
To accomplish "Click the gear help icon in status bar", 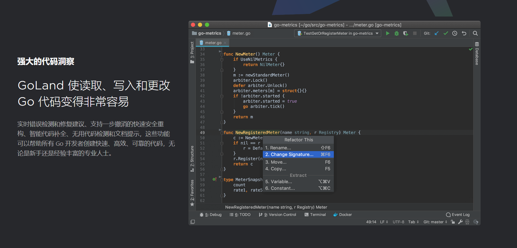I will point(476,222).
